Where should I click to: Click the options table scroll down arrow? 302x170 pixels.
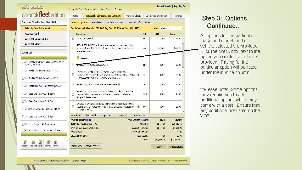(183, 111)
